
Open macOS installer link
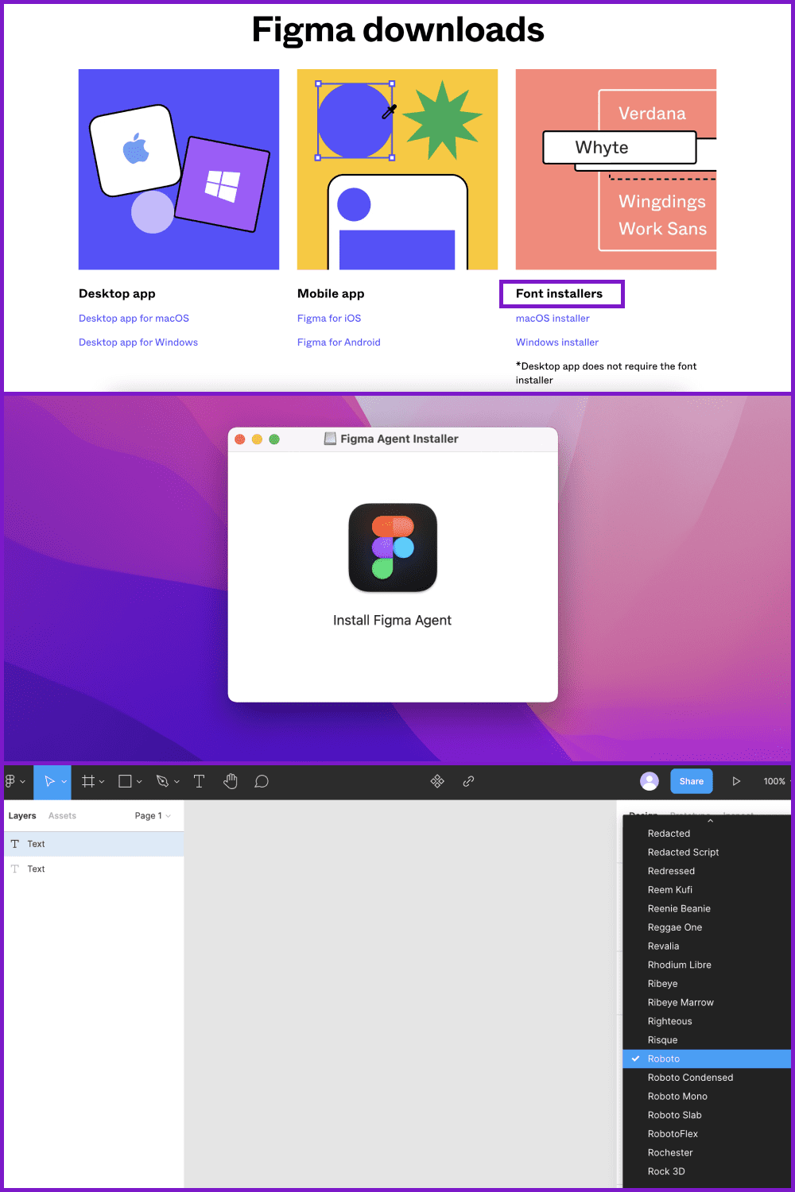tap(553, 319)
